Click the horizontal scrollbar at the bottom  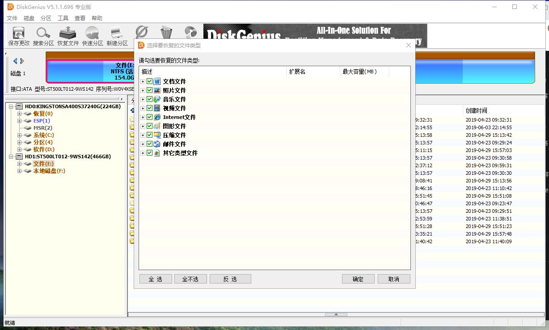coord(335,314)
